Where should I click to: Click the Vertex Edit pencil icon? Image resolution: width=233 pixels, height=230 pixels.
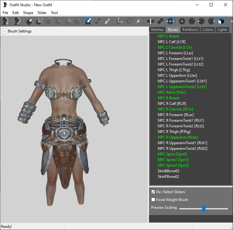point(138,21)
